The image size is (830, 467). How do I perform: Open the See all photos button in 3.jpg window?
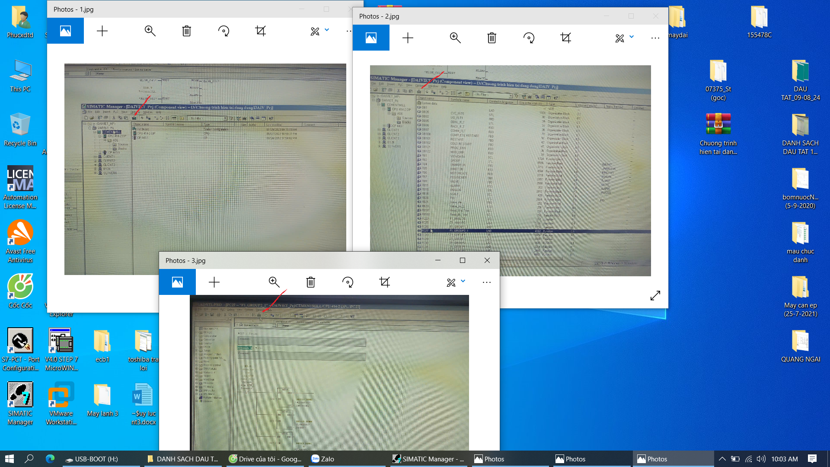[177, 282]
